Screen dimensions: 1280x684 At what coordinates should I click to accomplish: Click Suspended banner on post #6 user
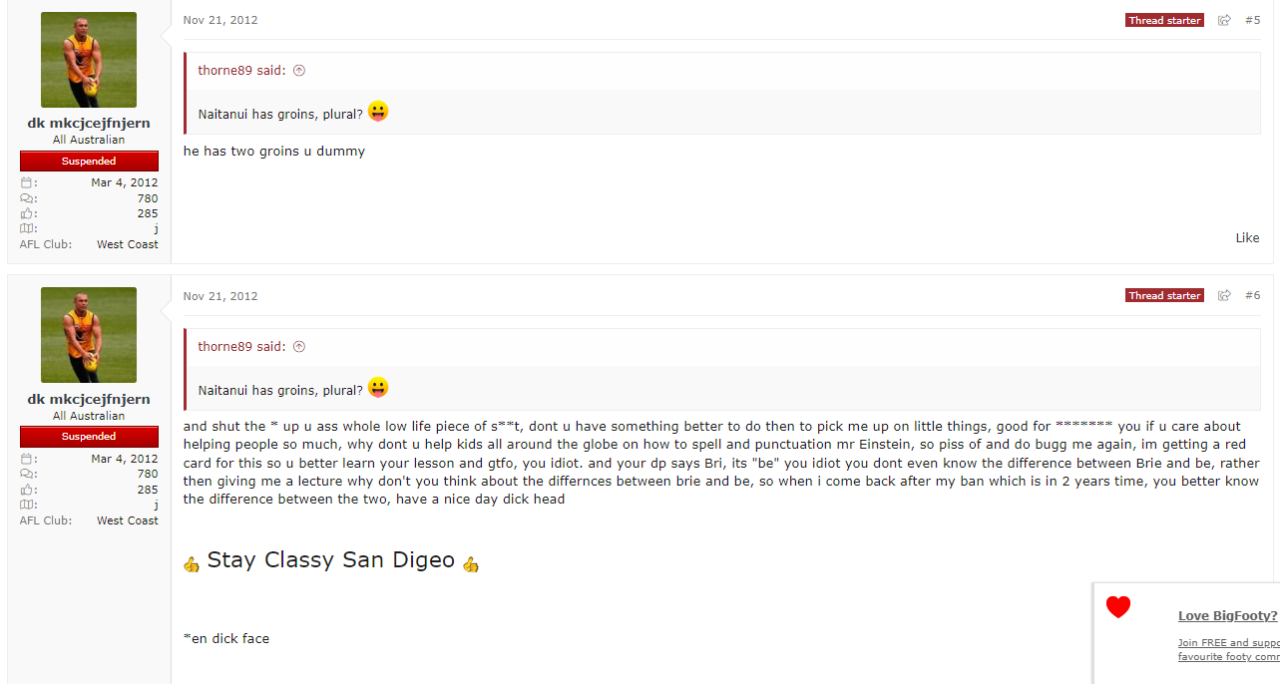89,437
